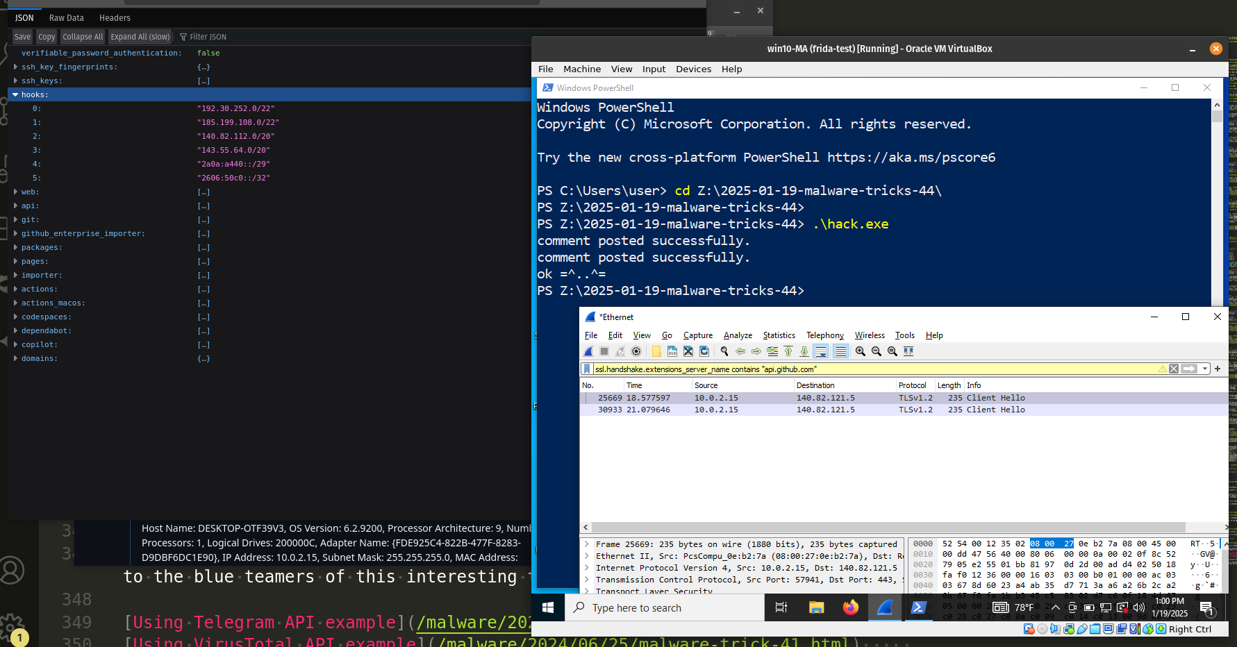Expand ssh_keys node
The height and width of the screenshot is (647, 1237).
click(x=15, y=81)
